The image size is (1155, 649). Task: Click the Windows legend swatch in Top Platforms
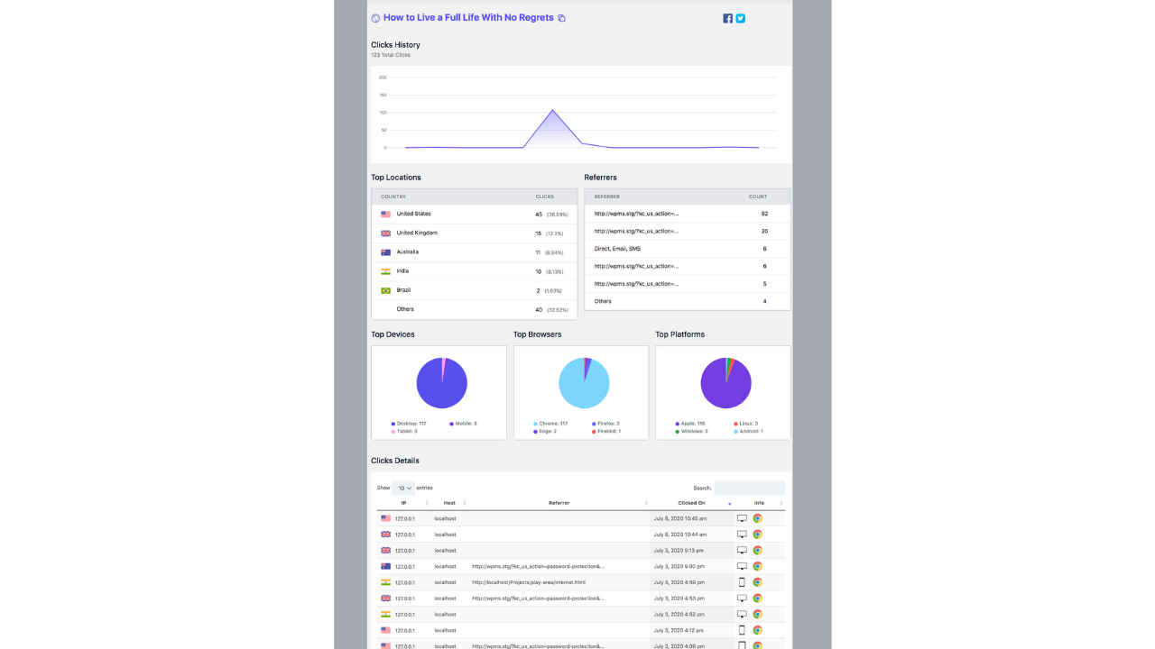point(678,432)
